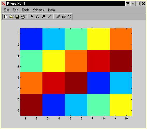Select the arrow pointer edit tool
This screenshot has height=129, width=147.
click(32, 17)
